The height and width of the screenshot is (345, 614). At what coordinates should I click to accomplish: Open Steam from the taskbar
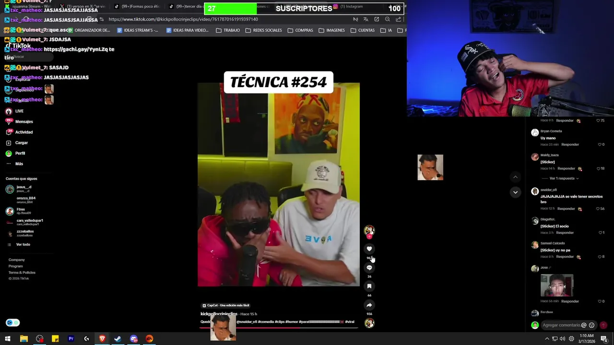(x=118, y=339)
